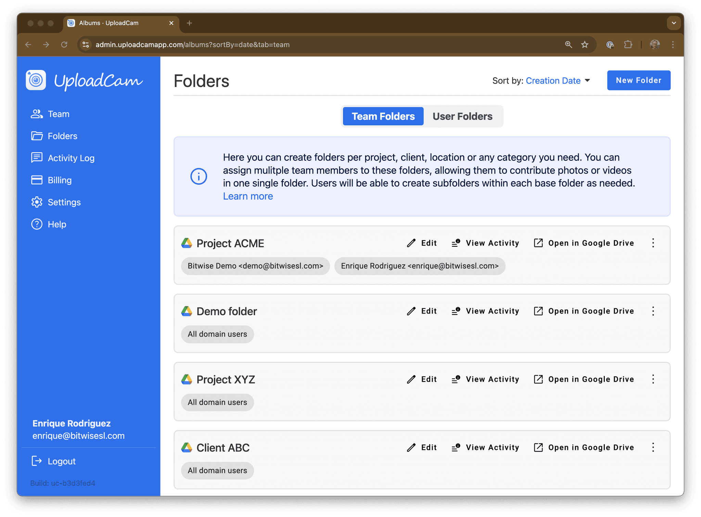Screen dimensions: 701x517
Task: Expand Chrome tab search chevron
Action: tap(674, 23)
